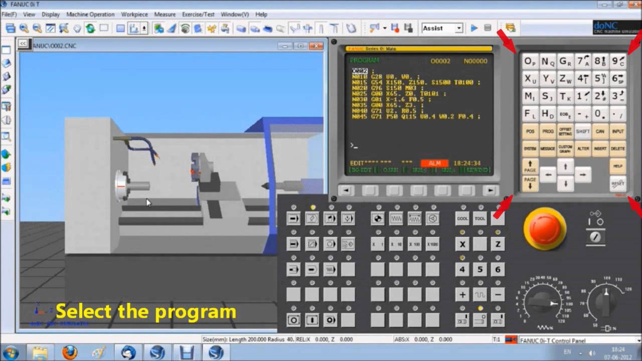
Task: Open the Help menu
Action: [x=261, y=15]
